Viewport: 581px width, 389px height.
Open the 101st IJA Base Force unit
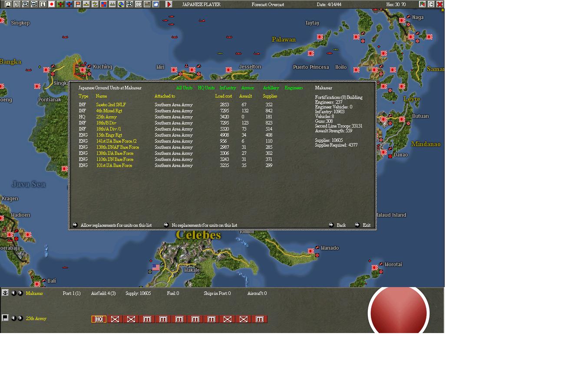point(114,165)
